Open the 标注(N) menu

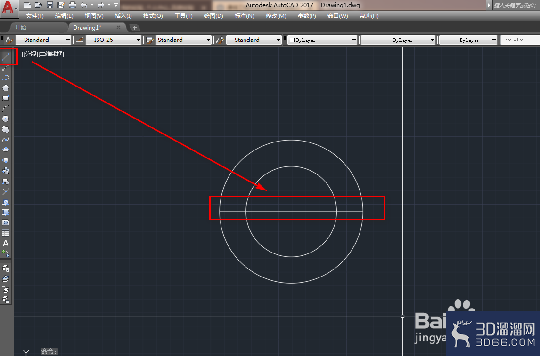tap(244, 16)
